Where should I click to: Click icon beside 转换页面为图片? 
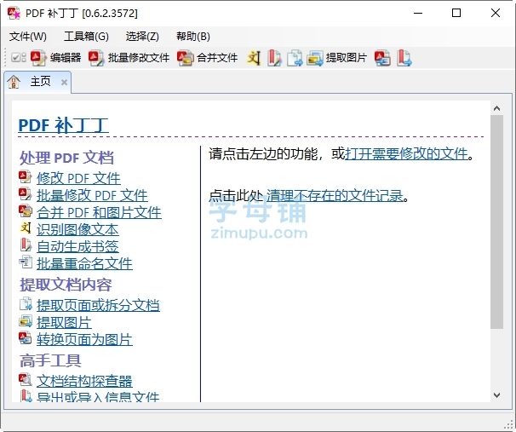pos(25,337)
